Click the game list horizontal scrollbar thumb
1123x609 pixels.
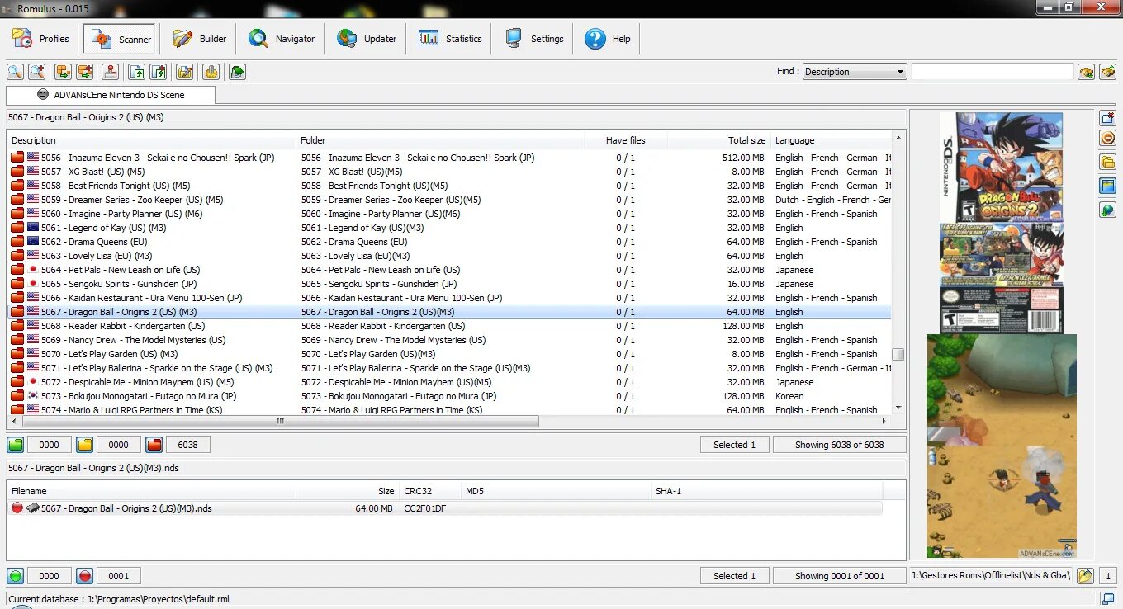(x=281, y=421)
